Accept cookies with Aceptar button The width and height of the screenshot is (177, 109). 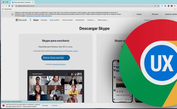click(139, 14)
